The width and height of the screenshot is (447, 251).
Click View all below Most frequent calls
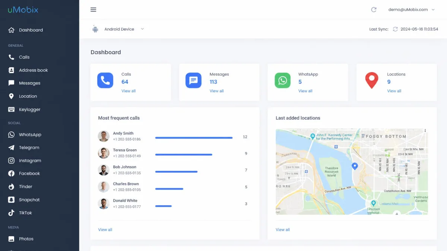105,230
